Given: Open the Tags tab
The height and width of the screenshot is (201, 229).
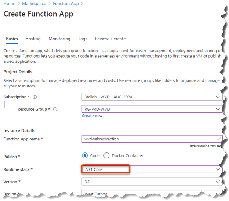Looking at the screenshot, I should [83, 39].
